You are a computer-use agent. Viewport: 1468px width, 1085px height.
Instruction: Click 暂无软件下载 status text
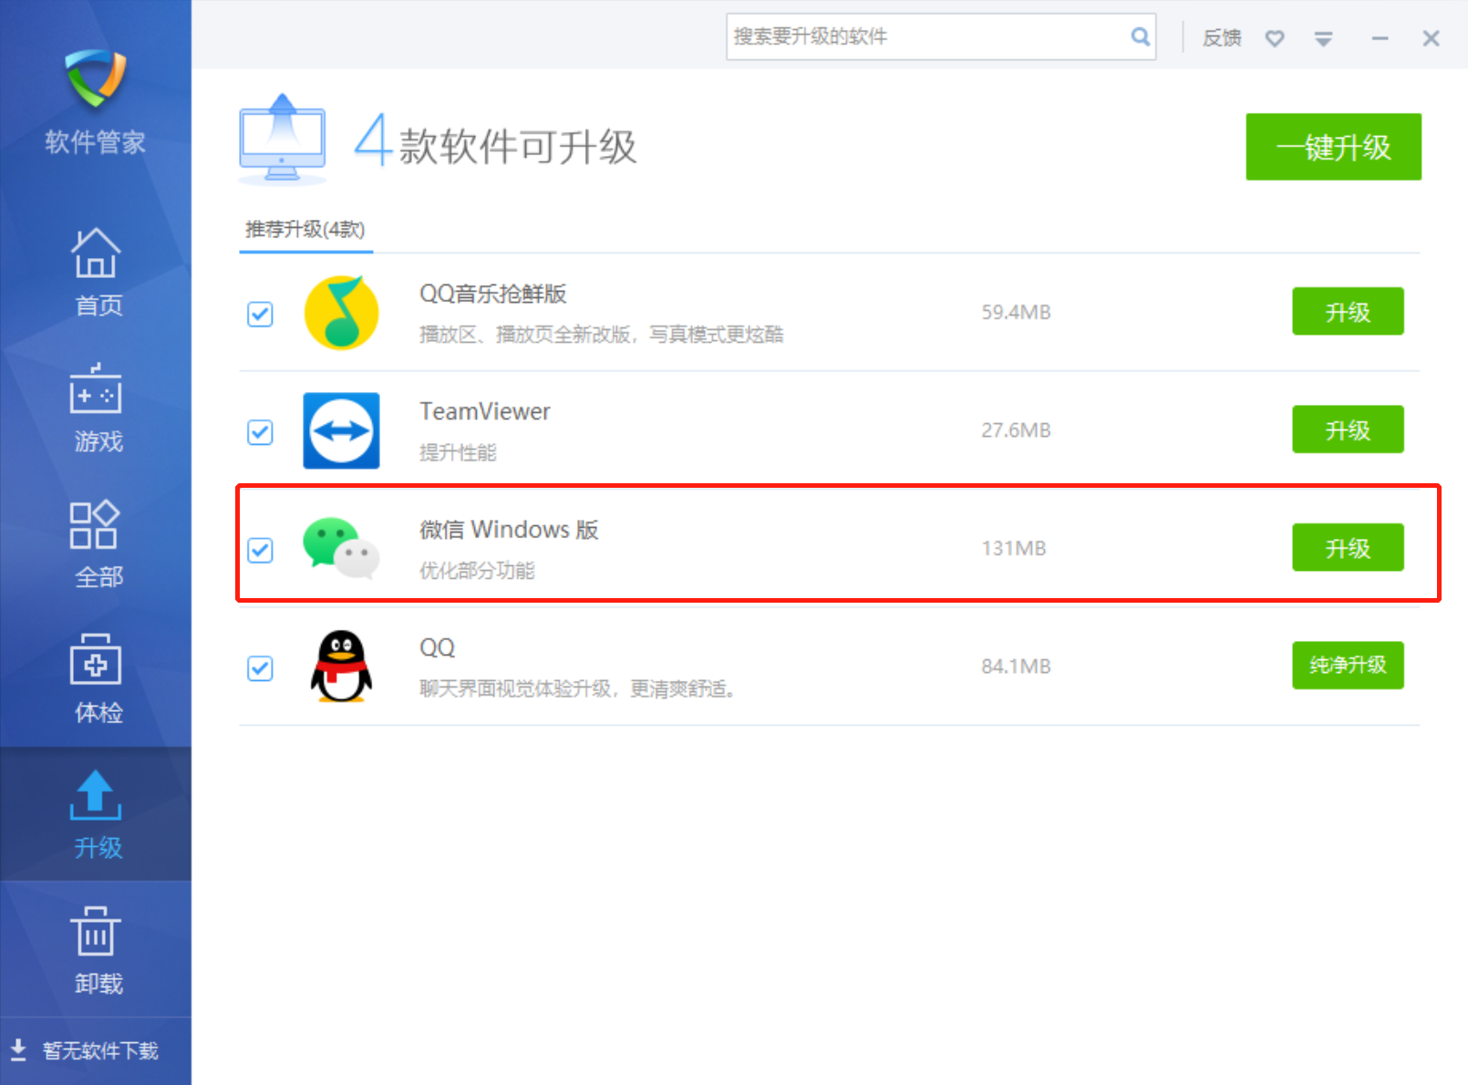(x=100, y=1050)
